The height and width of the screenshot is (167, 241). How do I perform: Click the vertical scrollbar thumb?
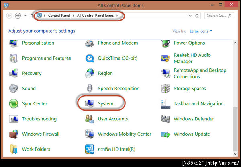(235, 129)
